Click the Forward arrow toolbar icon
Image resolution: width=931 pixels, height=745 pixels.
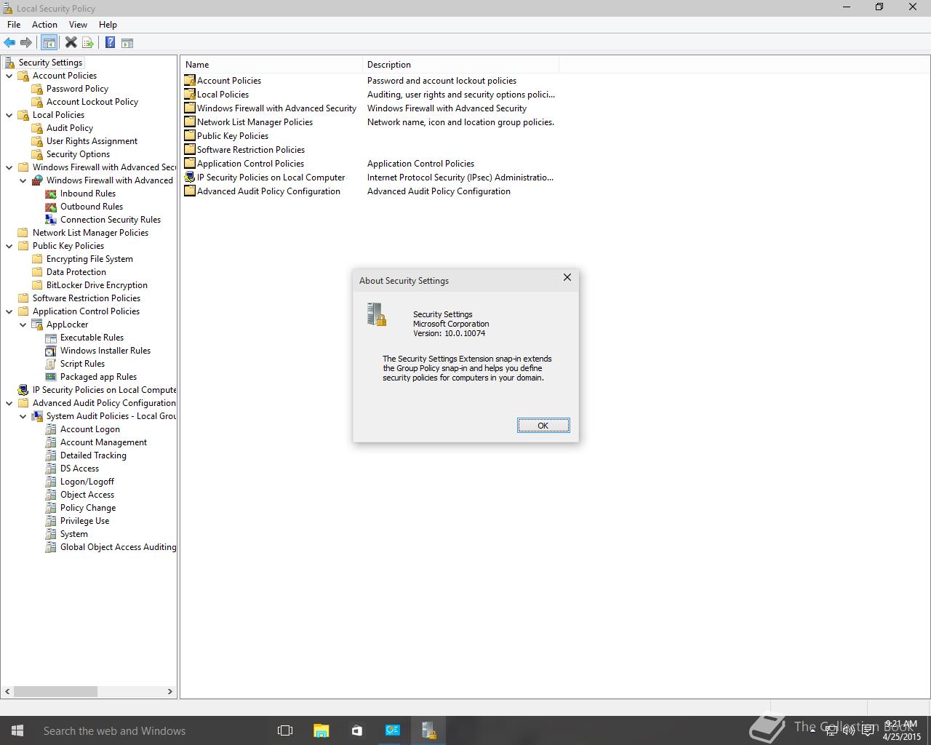coord(26,43)
